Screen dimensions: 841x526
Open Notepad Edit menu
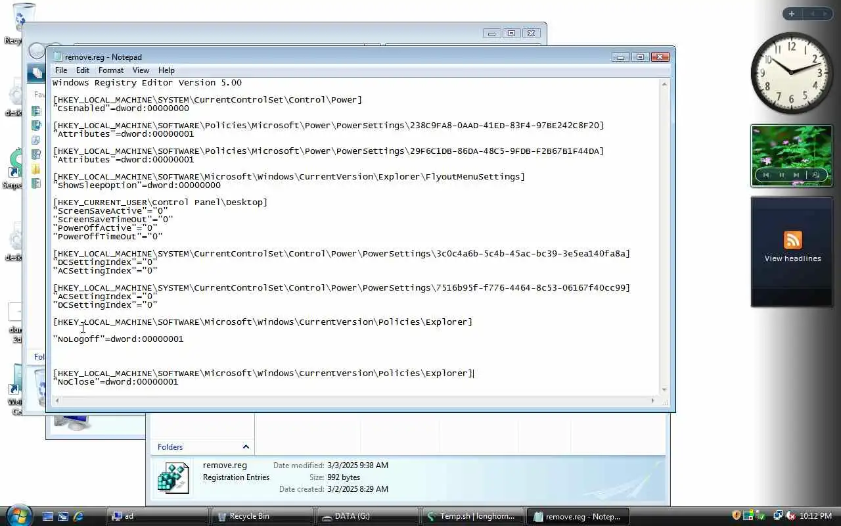pos(83,70)
